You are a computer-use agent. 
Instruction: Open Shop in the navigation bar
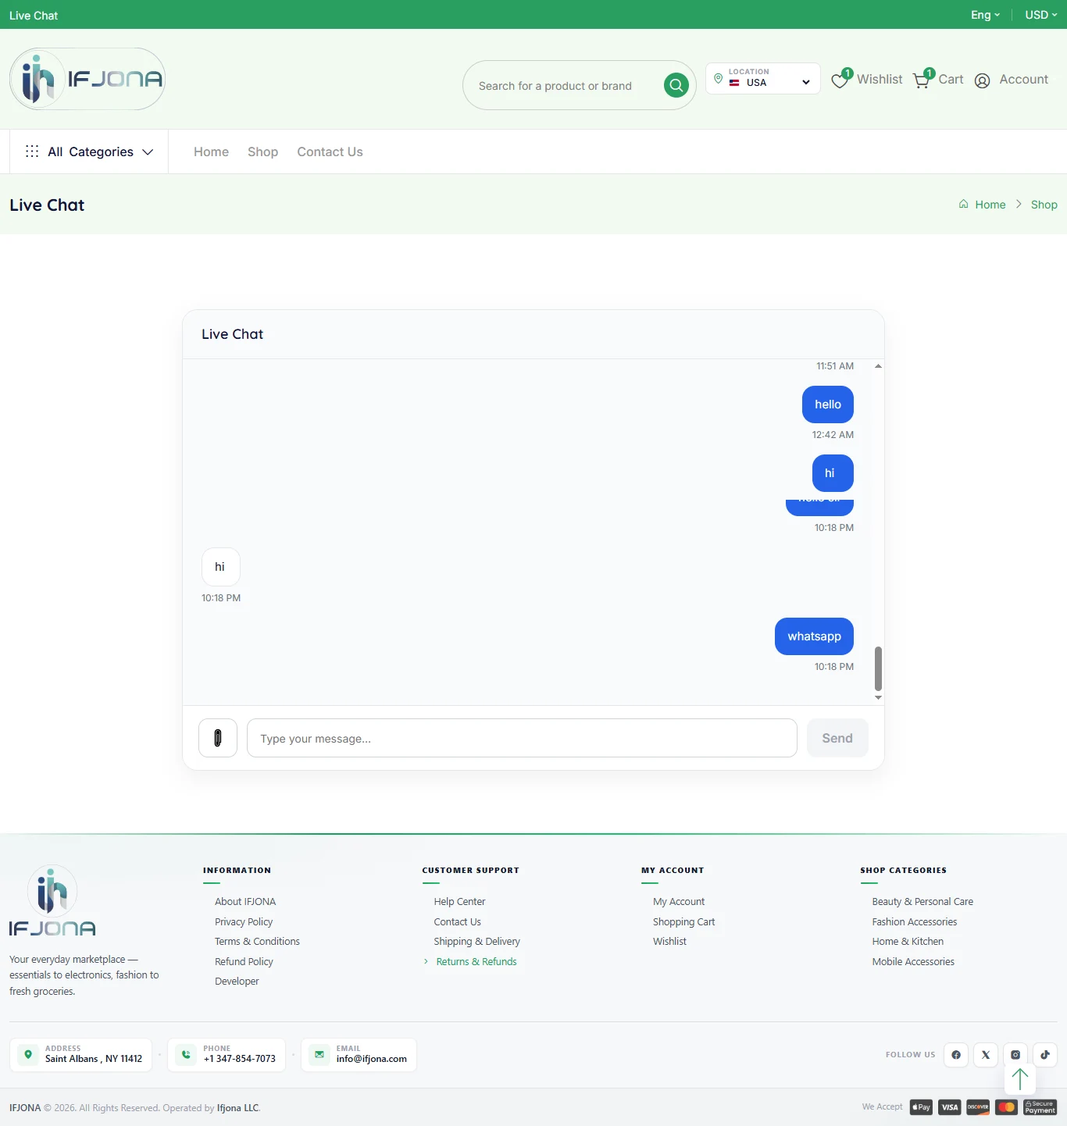(262, 151)
